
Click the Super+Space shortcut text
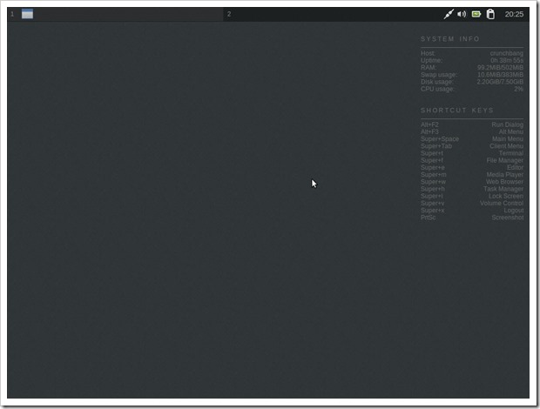pyautogui.click(x=440, y=139)
